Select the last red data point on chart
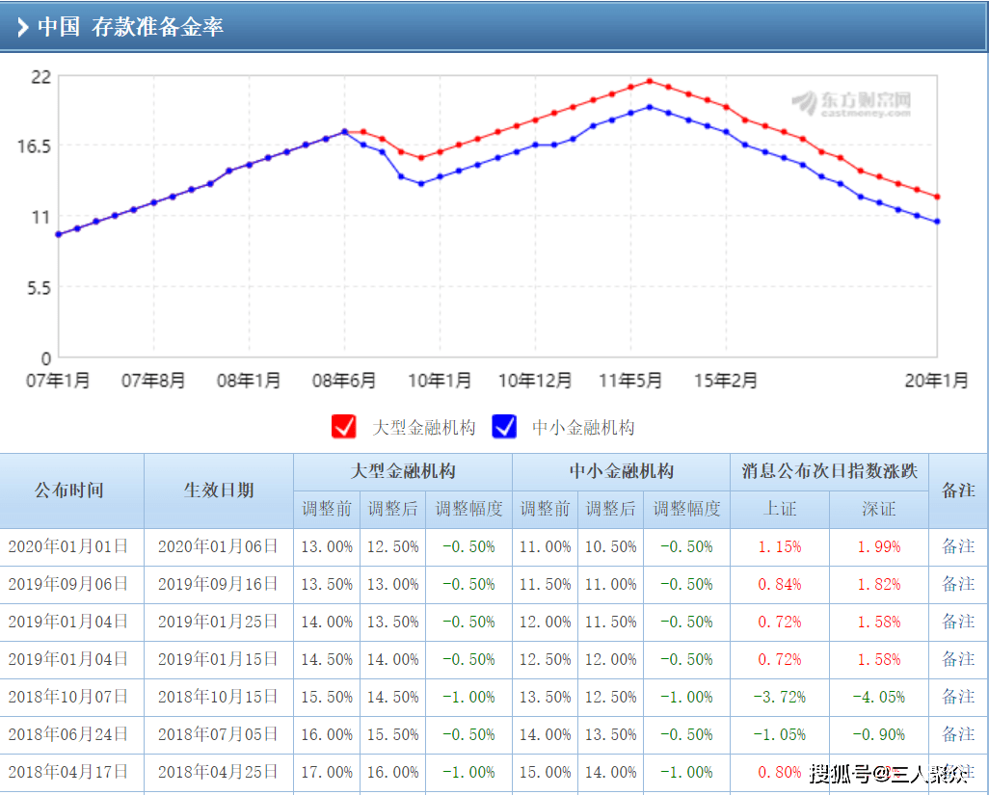989x795 pixels. (937, 197)
